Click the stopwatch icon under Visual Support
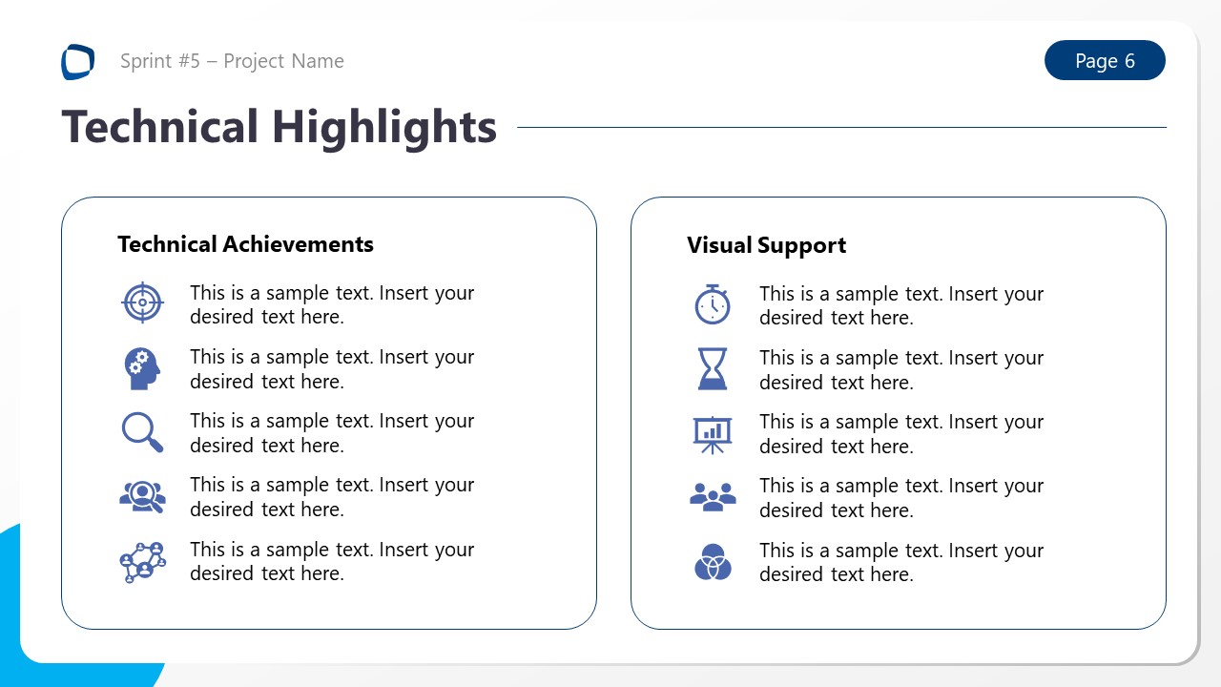 712,303
